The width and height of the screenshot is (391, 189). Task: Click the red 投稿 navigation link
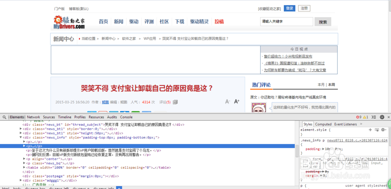pyautogui.click(x=219, y=22)
